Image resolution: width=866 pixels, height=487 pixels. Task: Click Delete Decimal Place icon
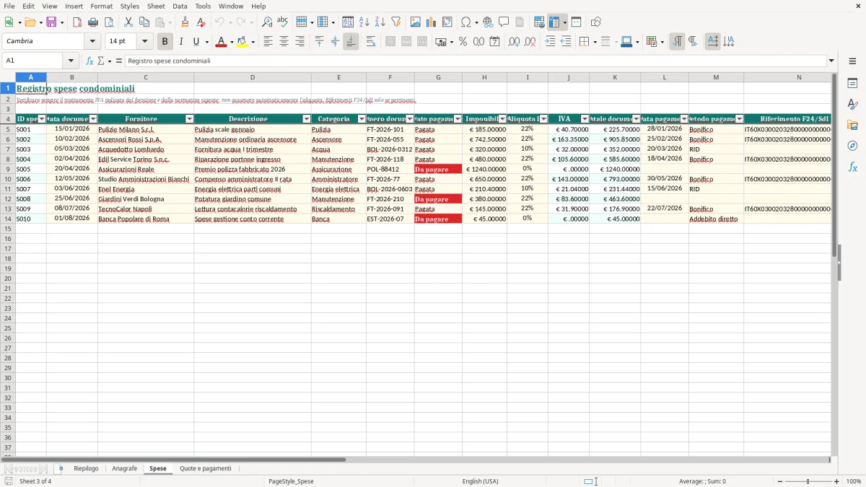(530, 42)
